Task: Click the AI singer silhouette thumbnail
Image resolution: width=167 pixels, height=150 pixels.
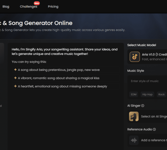Action: pos(134,116)
